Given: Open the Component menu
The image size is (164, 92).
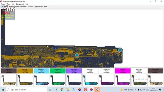Looking at the screenshot, I should pos(20,4).
